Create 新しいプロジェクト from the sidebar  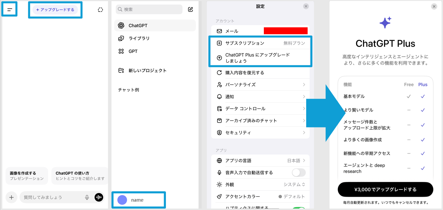[x=155, y=70]
